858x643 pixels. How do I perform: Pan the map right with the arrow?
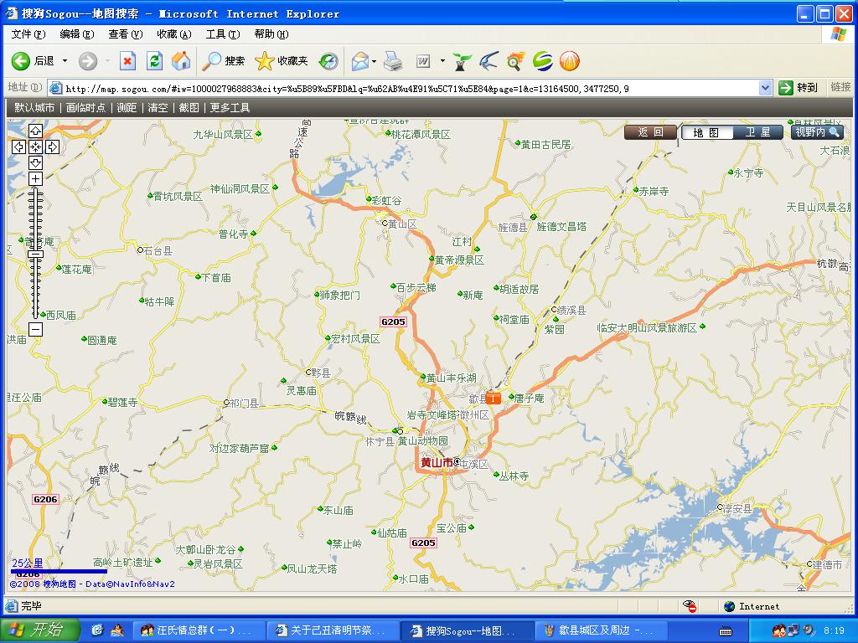coord(52,147)
